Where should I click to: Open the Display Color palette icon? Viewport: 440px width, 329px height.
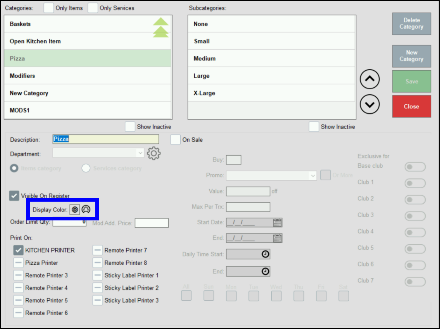(86, 209)
